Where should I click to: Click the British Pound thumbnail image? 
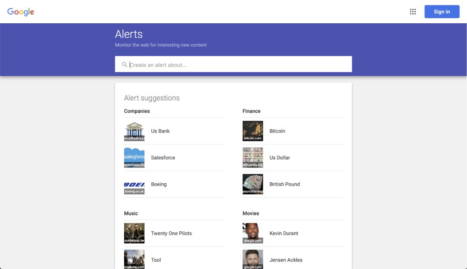pyautogui.click(x=253, y=184)
